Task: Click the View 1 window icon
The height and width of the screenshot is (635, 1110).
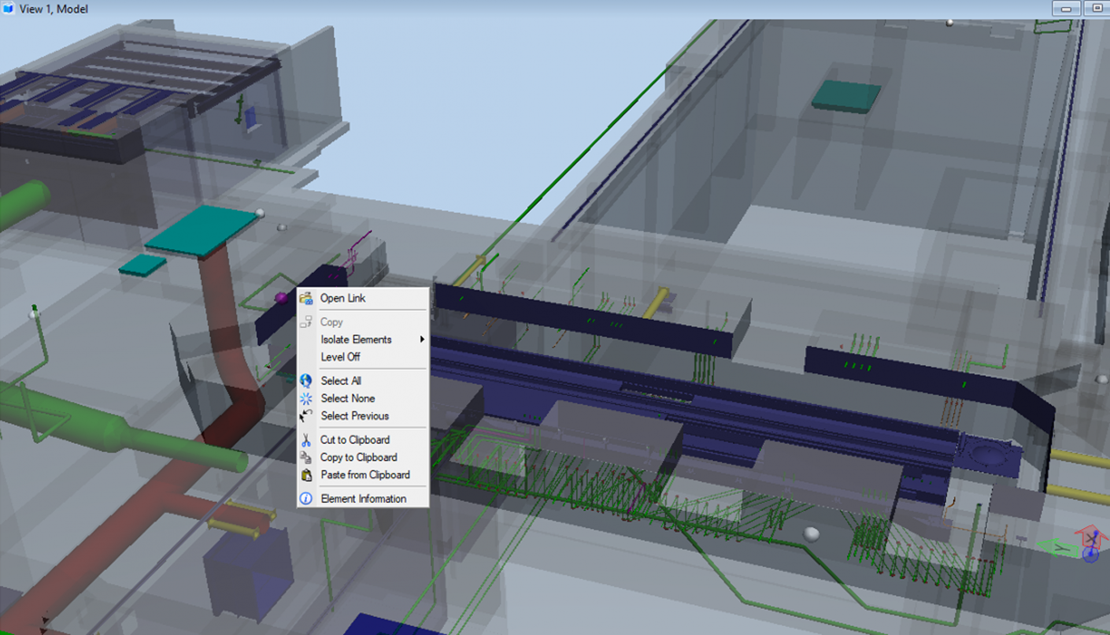Action: pos(8,9)
